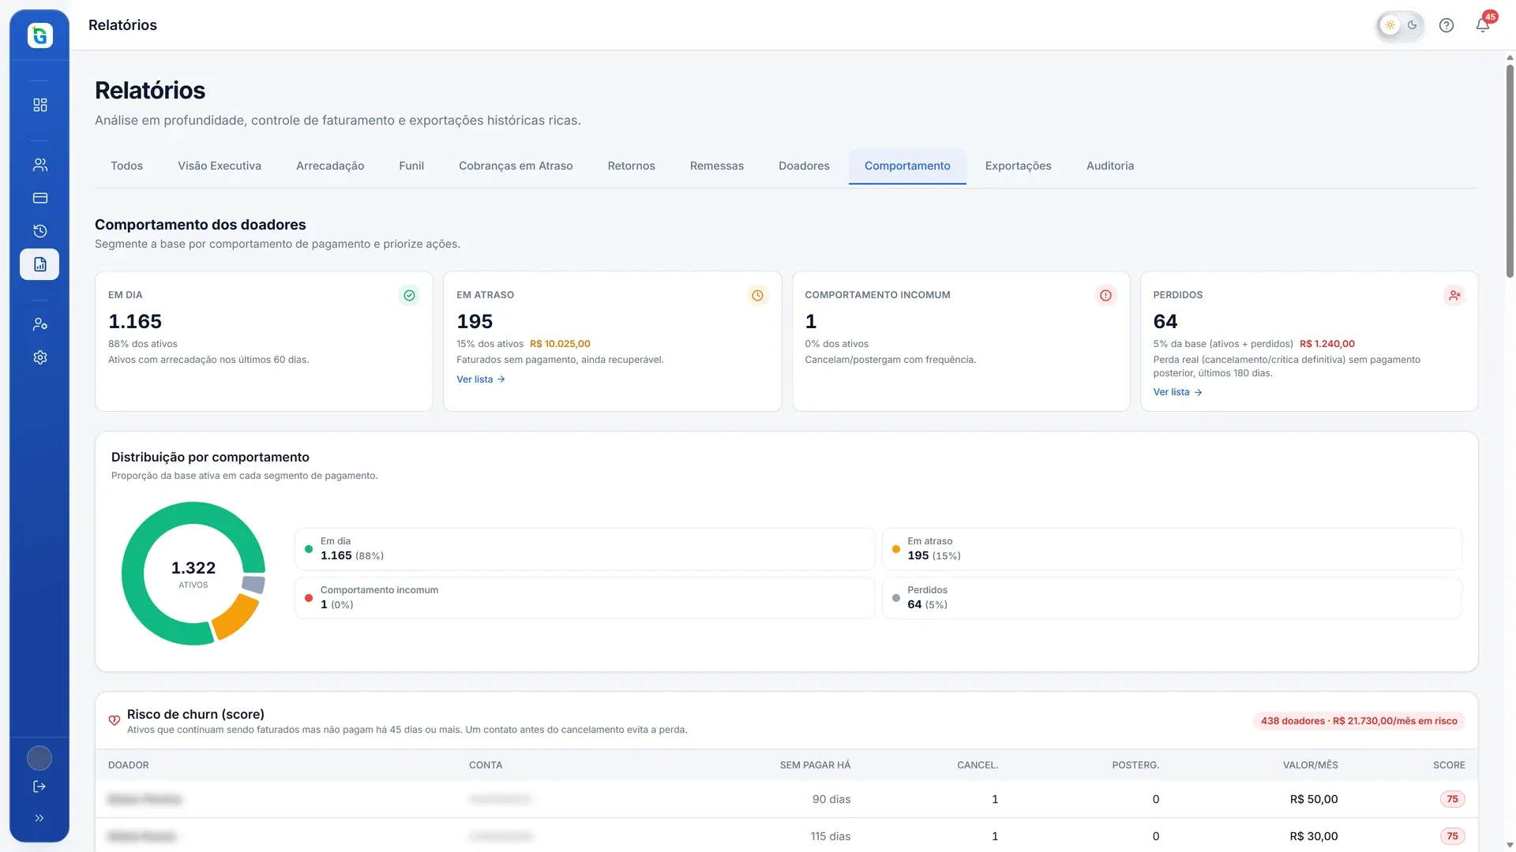This screenshot has height=852, width=1516.
Task: Click the user avatar in sidebar
Action: (x=39, y=758)
